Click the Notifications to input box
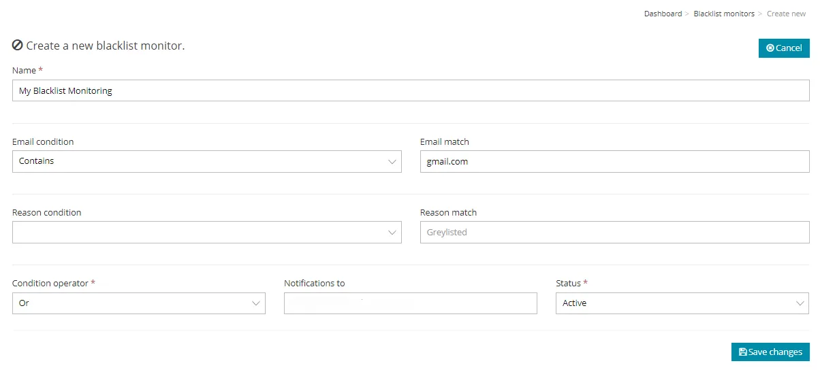820x389 pixels. pos(410,303)
